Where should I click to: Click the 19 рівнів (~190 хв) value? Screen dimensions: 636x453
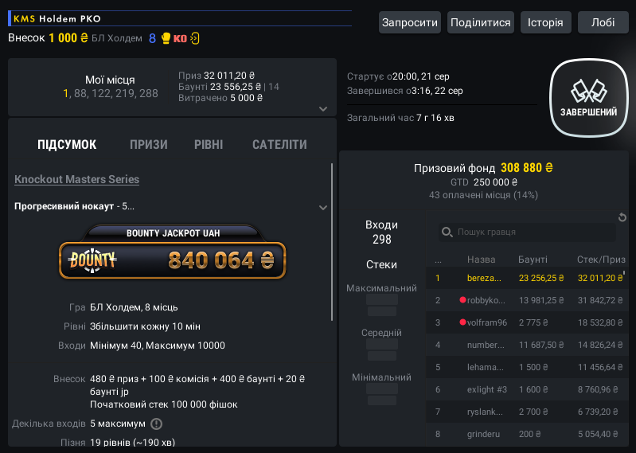133,442
